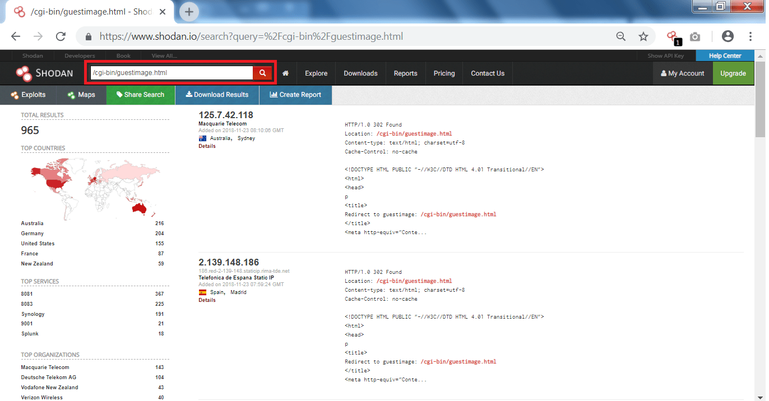Filter by service Synology

[x=33, y=314]
